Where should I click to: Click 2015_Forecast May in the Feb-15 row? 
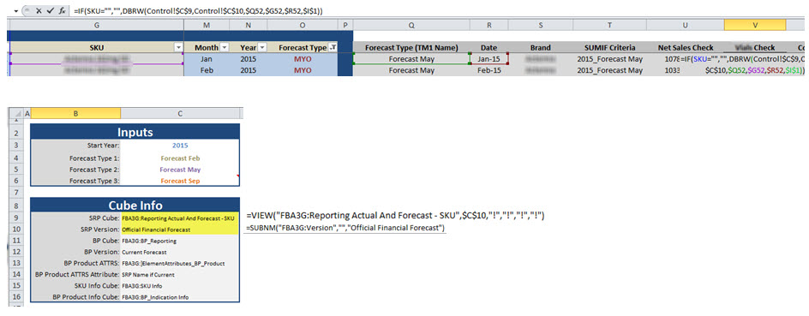pyautogui.click(x=610, y=70)
